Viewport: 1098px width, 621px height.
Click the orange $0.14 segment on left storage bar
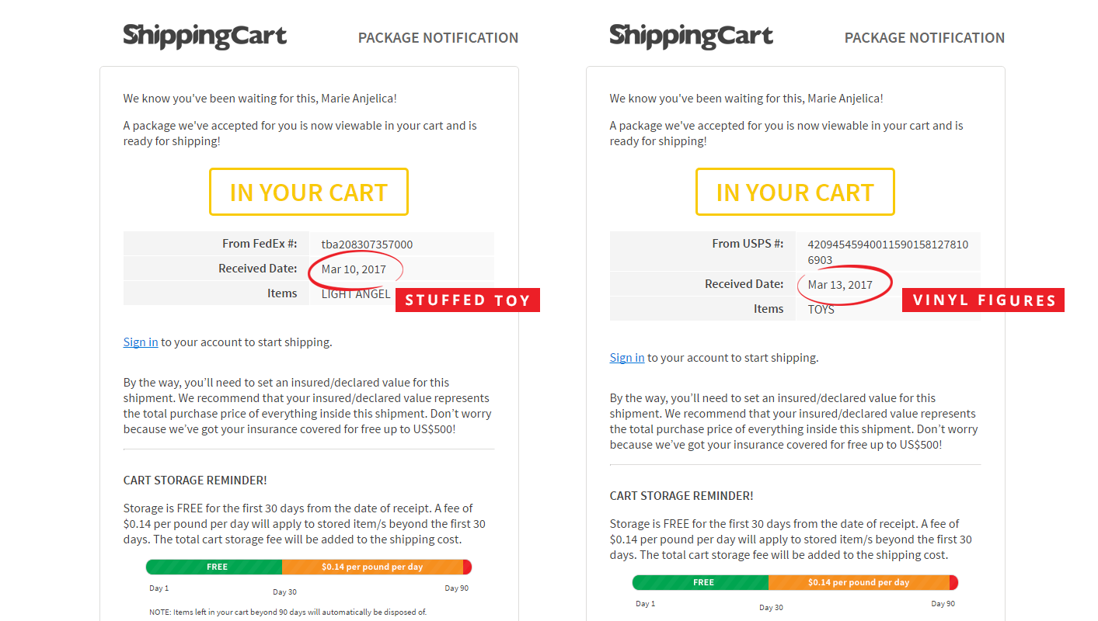(372, 567)
